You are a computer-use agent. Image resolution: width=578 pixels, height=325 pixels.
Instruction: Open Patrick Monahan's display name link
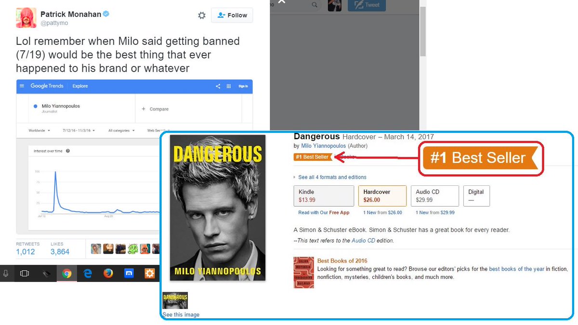pos(71,14)
